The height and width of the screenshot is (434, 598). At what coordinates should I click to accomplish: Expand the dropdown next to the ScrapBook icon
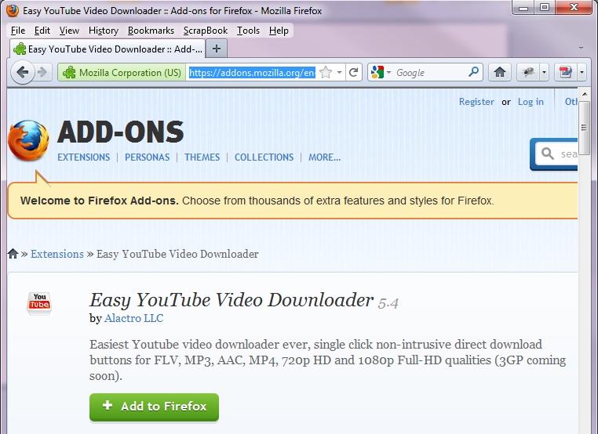(x=582, y=72)
